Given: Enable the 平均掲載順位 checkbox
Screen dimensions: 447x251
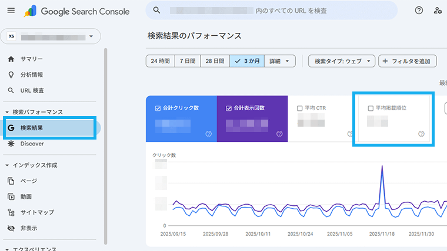Looking at the screenshot, I should [371, 108].
